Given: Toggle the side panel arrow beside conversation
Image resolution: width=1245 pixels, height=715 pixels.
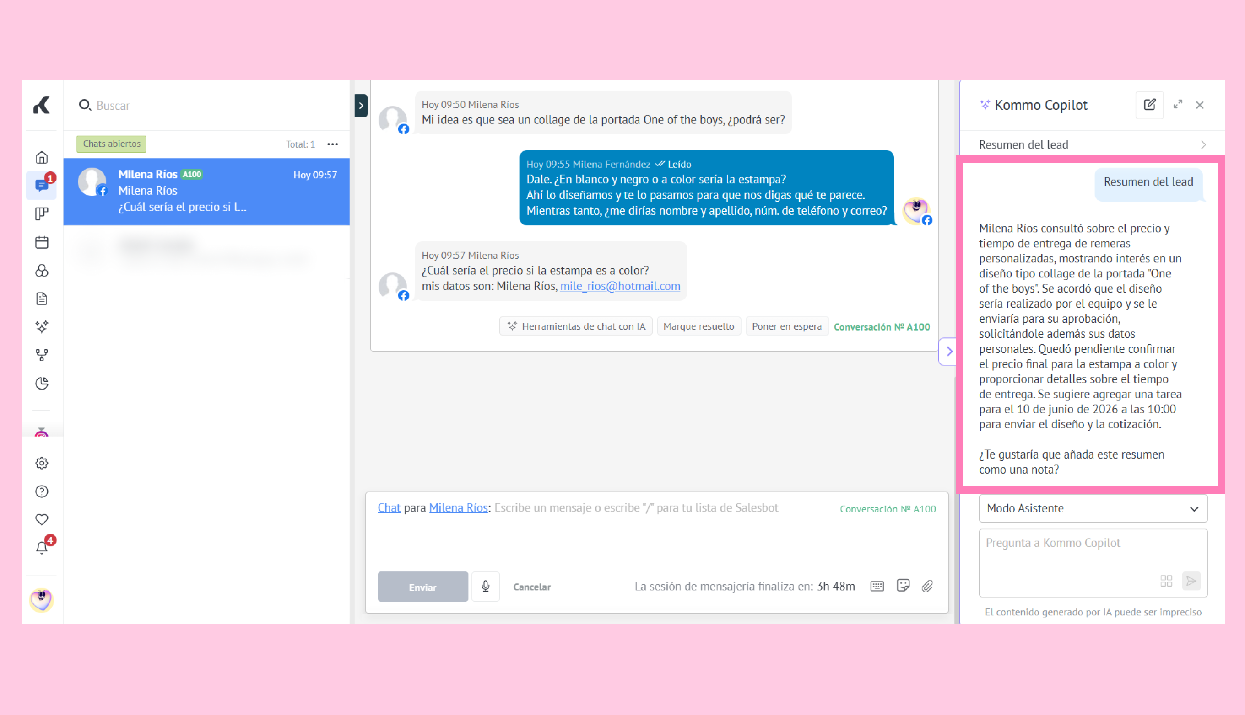Looking at the screenshot, I should click(x=948, y=352).
